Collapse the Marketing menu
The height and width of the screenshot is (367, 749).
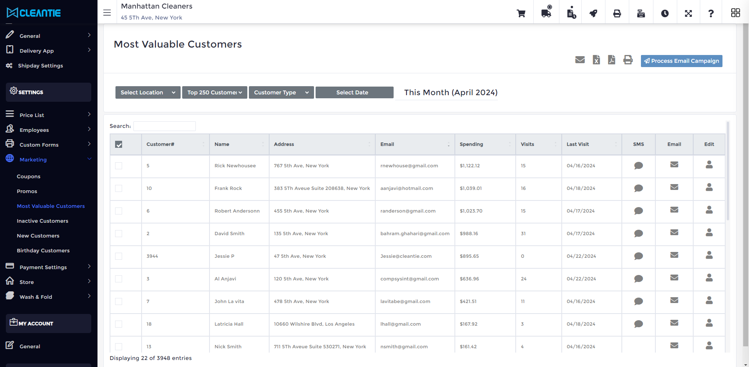48,160
